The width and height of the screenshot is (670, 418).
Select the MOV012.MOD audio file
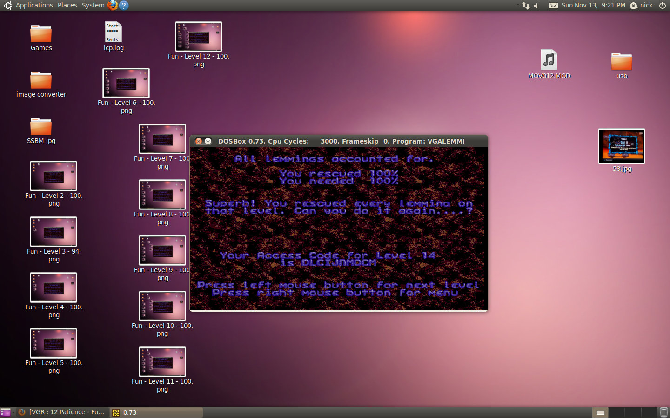point(549,60)
